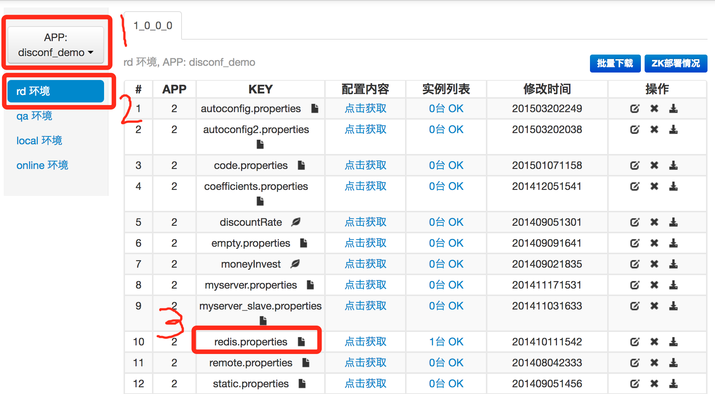Select the rd 环境 environment
715x394 pixels.
pos(55,91)
